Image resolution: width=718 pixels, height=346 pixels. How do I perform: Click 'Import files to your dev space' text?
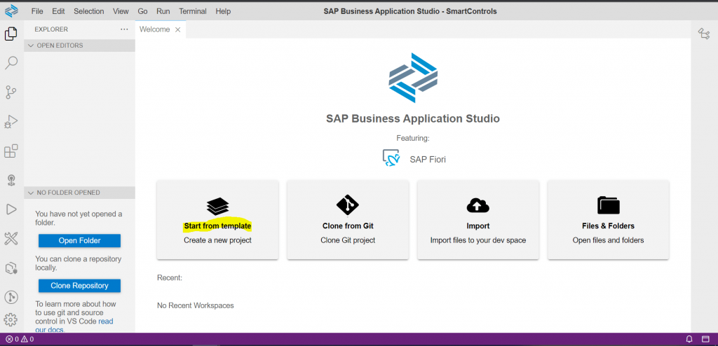478,240
